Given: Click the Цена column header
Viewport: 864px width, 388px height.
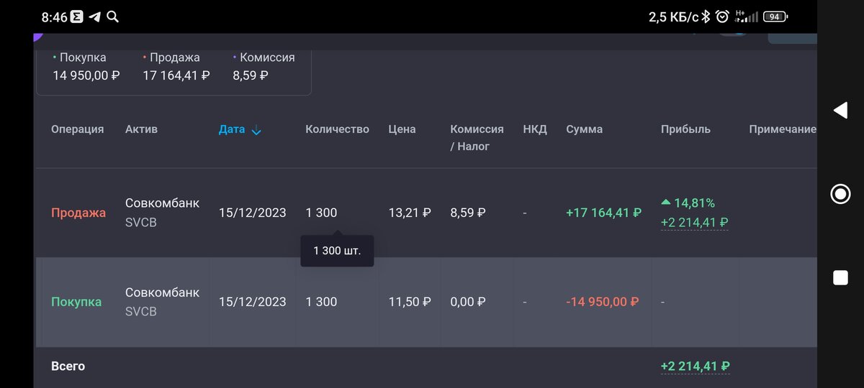Looking at the screenshot, I should [402, 129].
